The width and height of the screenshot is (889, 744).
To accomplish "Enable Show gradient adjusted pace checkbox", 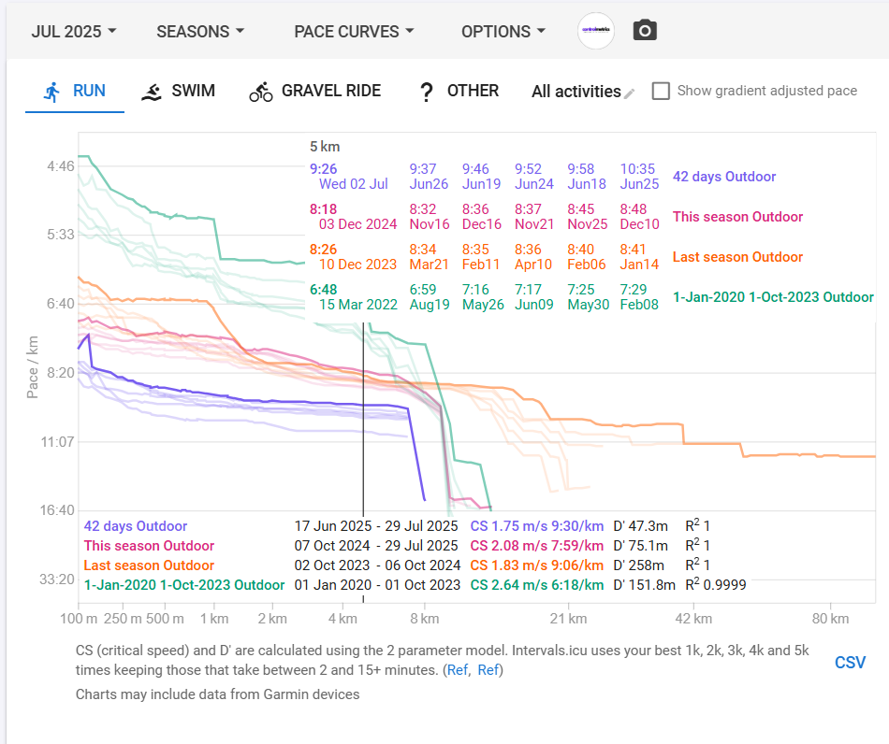I will pos(661,91).
